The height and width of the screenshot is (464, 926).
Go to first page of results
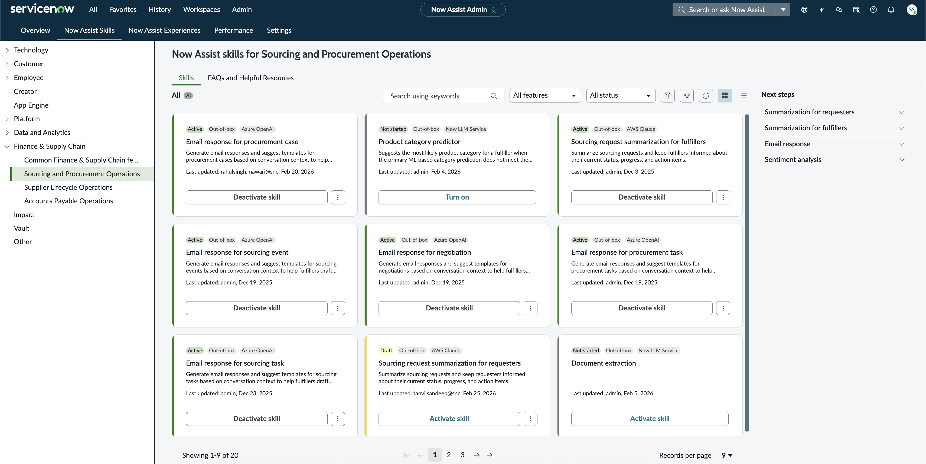[x=407, y=455]
